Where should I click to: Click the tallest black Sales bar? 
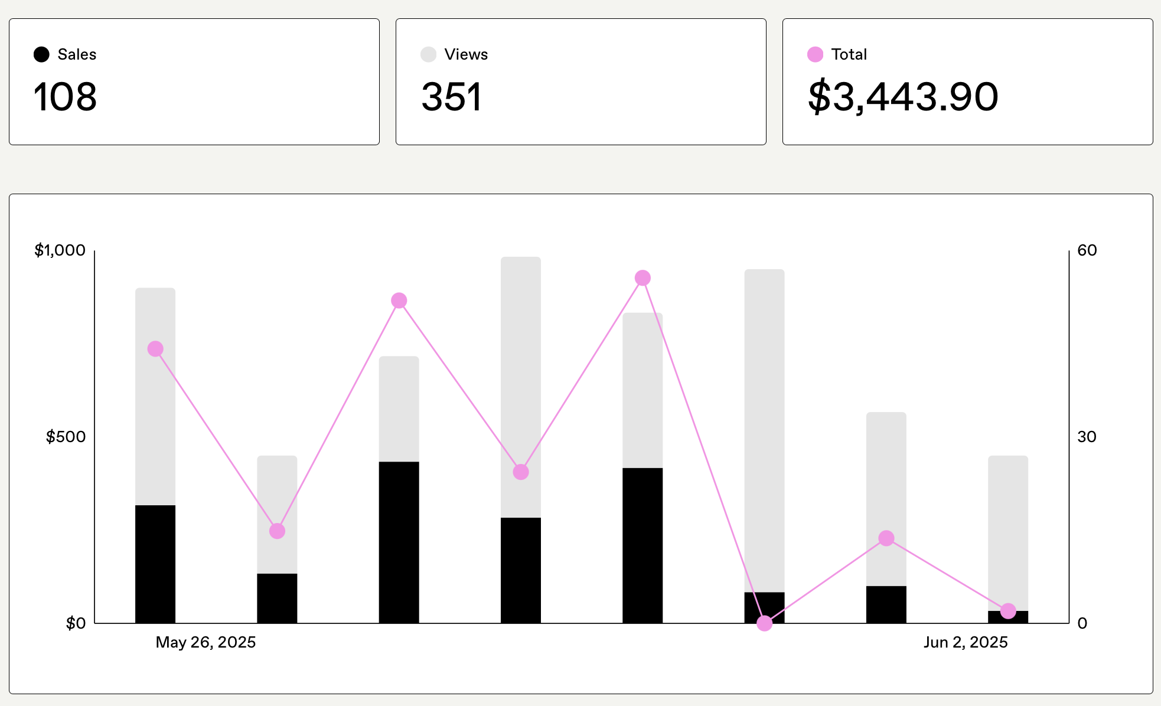[x=399, y=542]
